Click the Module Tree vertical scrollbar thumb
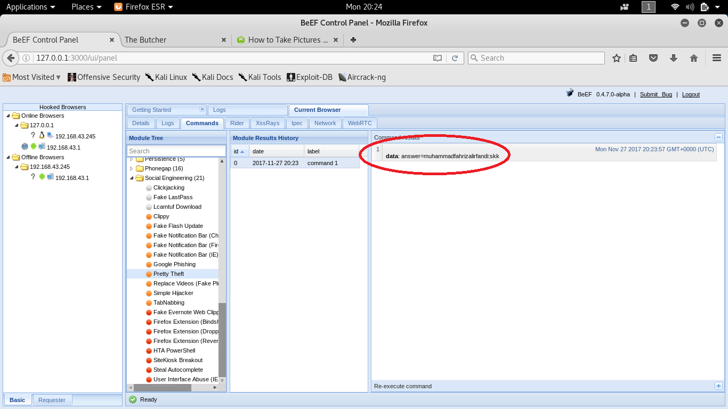The image size is (728, 409). pyautogui.click(x=222, y=340)
